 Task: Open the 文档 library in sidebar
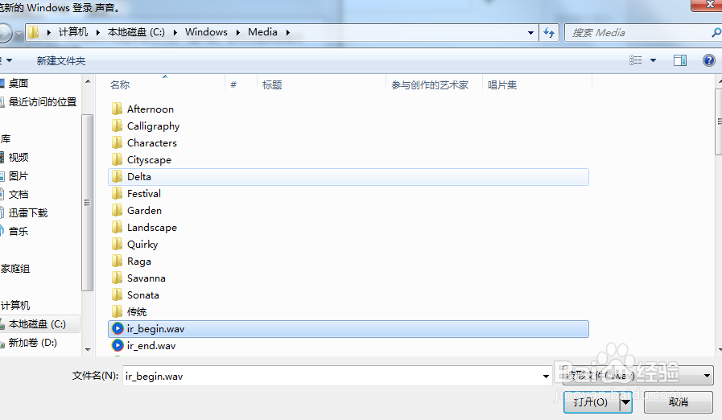click(19, 195)
